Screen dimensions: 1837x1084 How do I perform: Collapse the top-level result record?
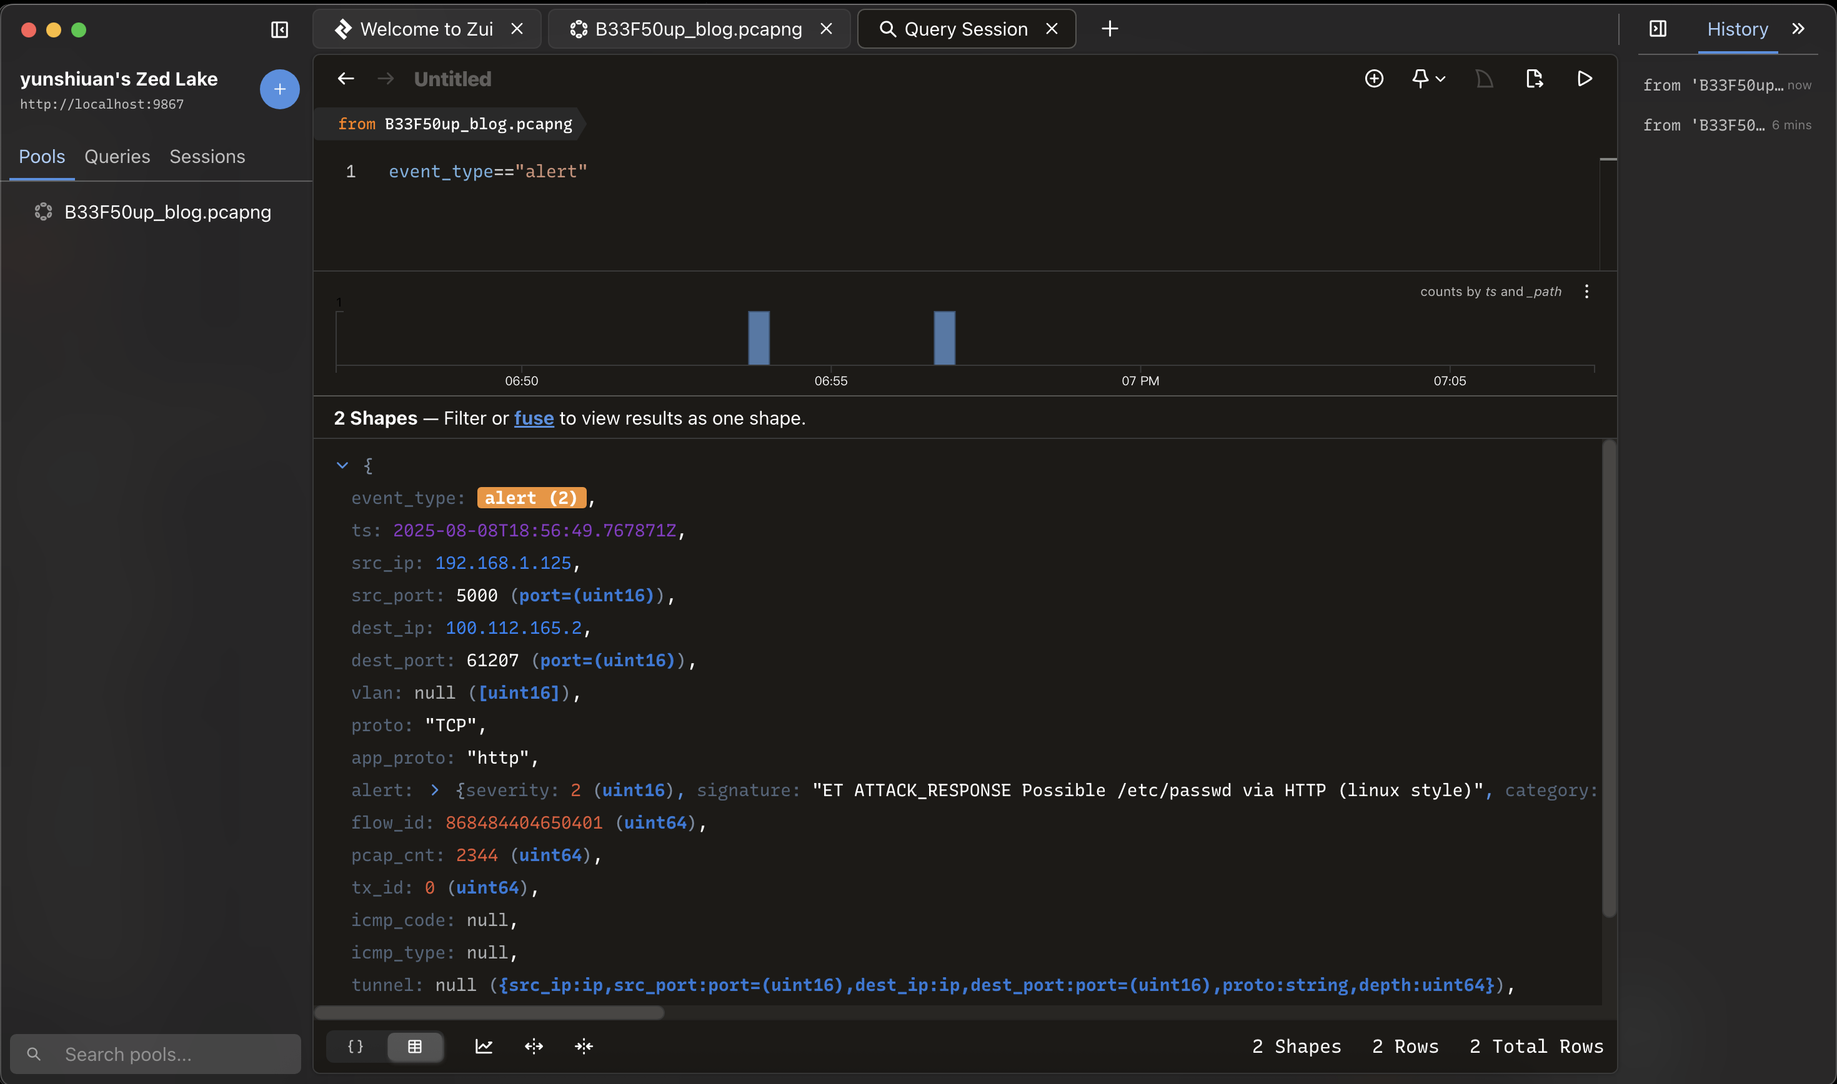tap(342, 465)
